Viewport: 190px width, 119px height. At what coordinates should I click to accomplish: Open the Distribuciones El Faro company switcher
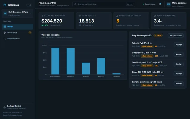point(18,13)
